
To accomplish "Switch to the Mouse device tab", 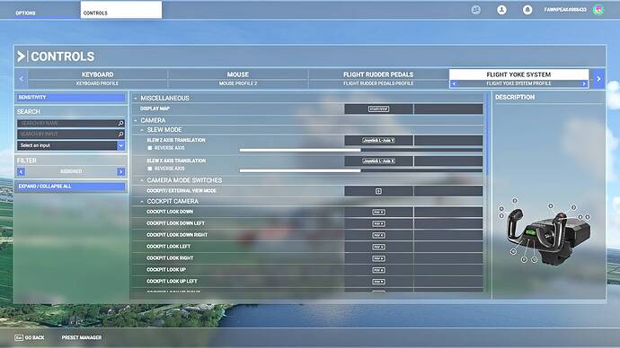I will click(238, 79).
